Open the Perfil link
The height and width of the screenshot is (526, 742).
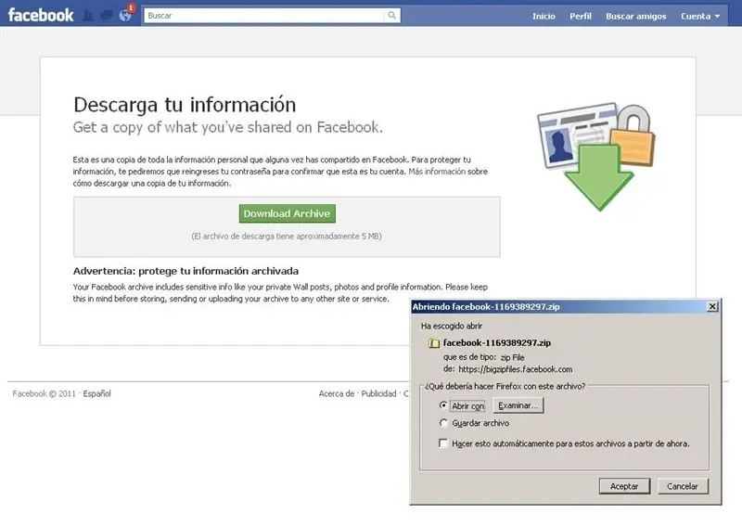581,16
